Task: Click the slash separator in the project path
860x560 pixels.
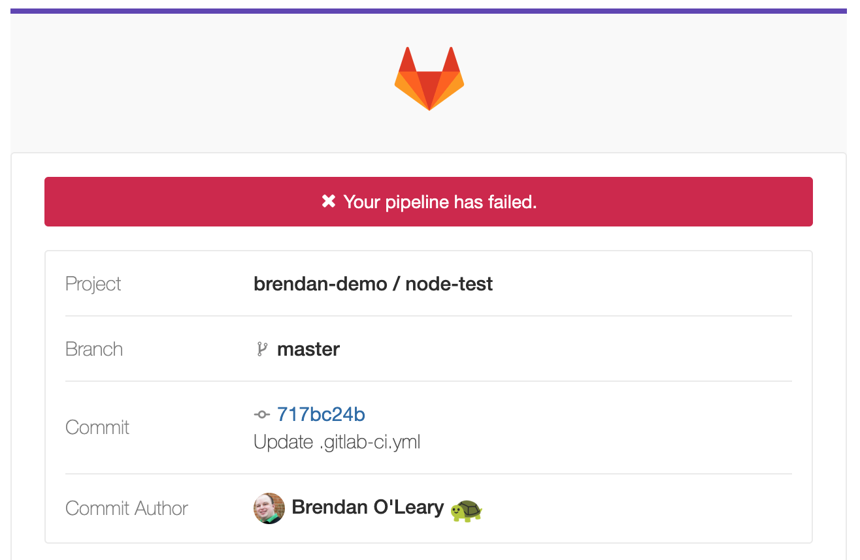Action: click(x=396, y=284)
